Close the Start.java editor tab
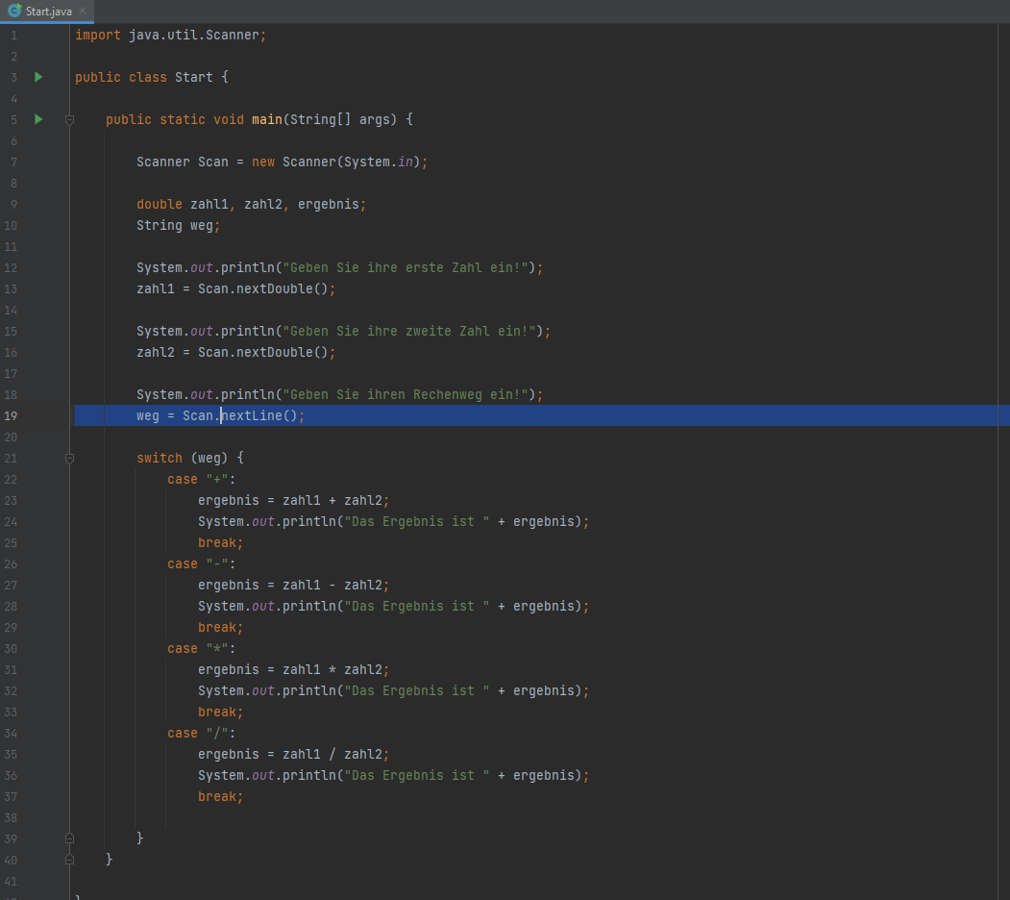This screenshot has height=900, width=1010. coord(84,12)
